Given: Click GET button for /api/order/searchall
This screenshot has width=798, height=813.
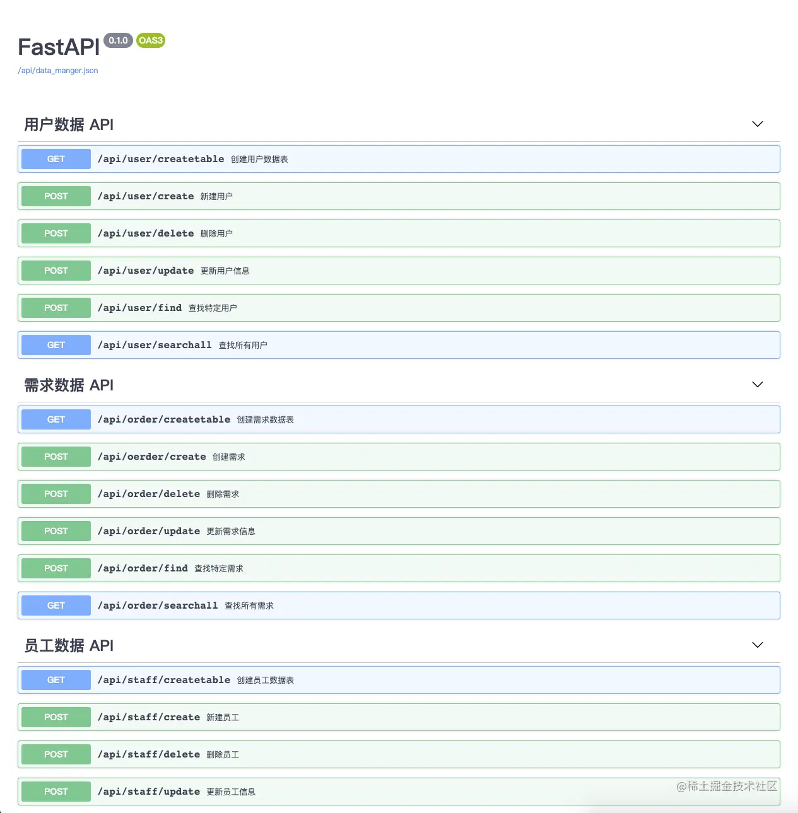Looking at the screenshot, I should pos(56,605).
